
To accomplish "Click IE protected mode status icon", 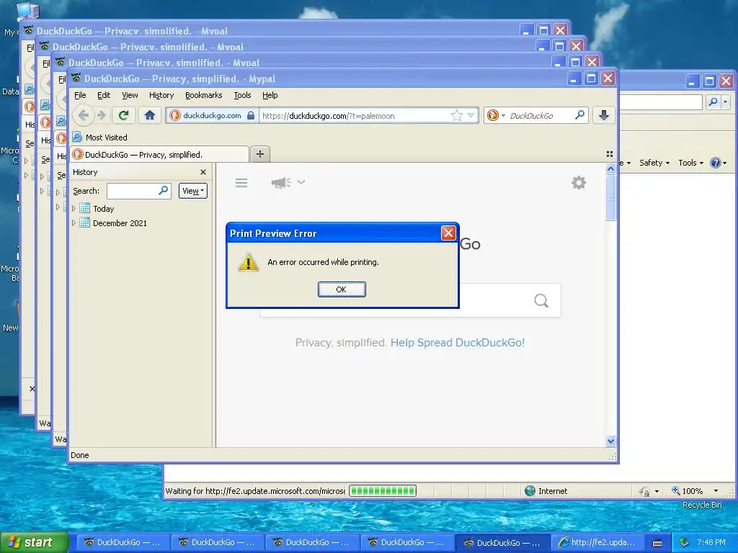I will tap(644, 491).
